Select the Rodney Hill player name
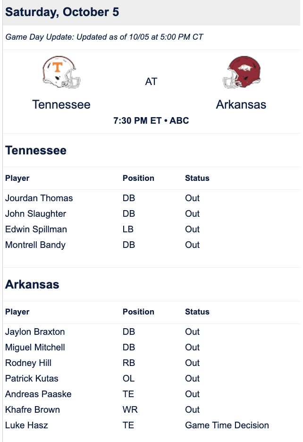This screenshot has height=442, width=303. coord(28,363)
